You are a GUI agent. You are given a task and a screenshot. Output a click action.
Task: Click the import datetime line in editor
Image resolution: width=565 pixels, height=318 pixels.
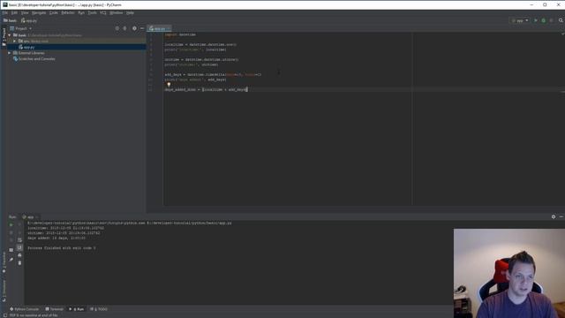[180, 34]
